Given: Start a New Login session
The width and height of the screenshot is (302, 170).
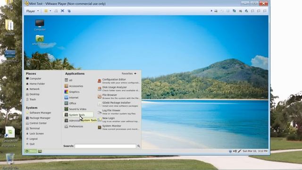Looking at the screenshot, I should click(118, 119).
